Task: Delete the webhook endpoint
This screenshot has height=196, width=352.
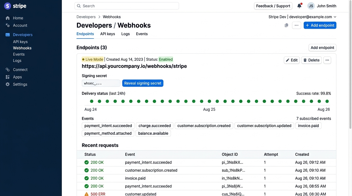Action: 311,60
